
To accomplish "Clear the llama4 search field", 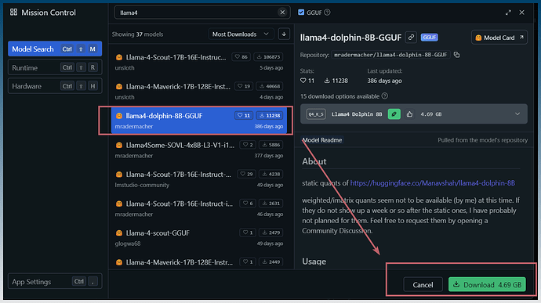I will [x=282, y=13].
